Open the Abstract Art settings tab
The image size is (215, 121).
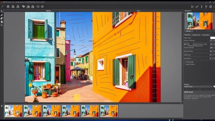(196, 35)
